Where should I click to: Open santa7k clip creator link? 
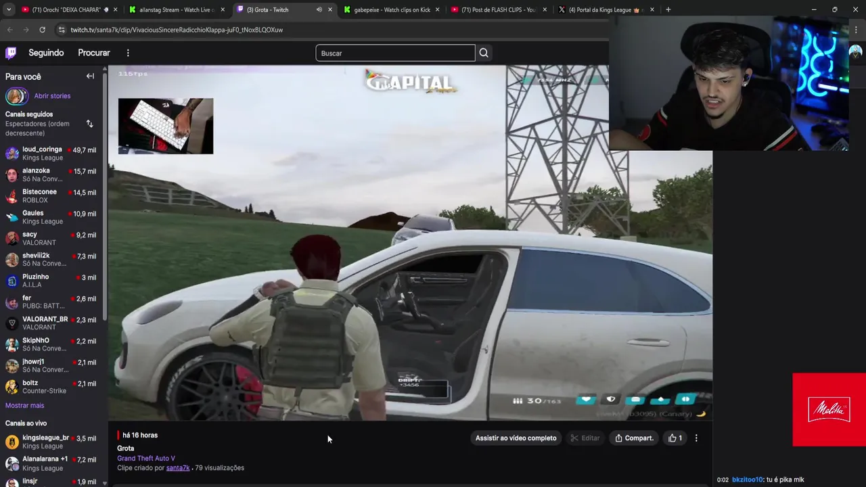(178, 468)
